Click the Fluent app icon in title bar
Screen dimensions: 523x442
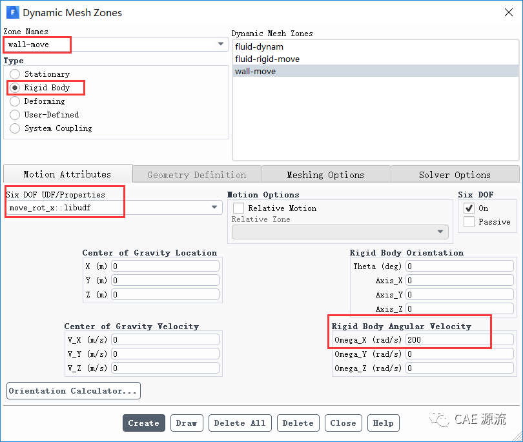pos(12,12)
